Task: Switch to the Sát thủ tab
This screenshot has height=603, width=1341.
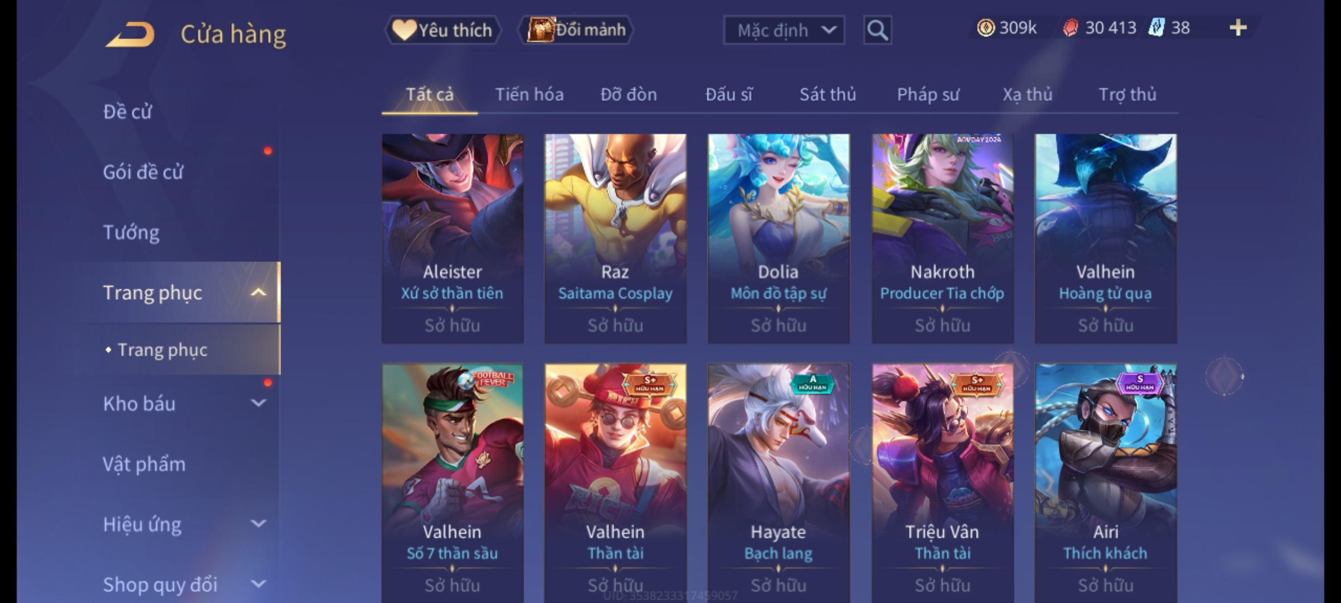Action: (828, 94)
